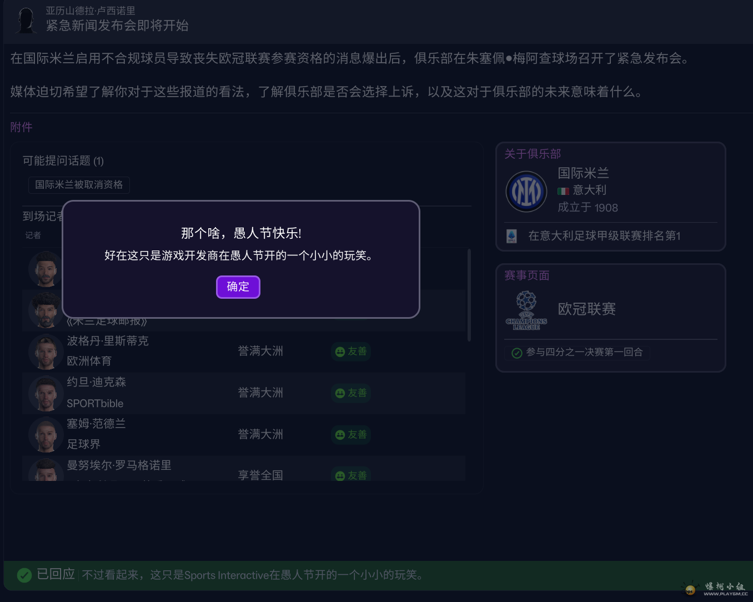The width and height of the screenshot is (753, 602).
Task: Click the 记者 column header
Action: pos(33,235)
